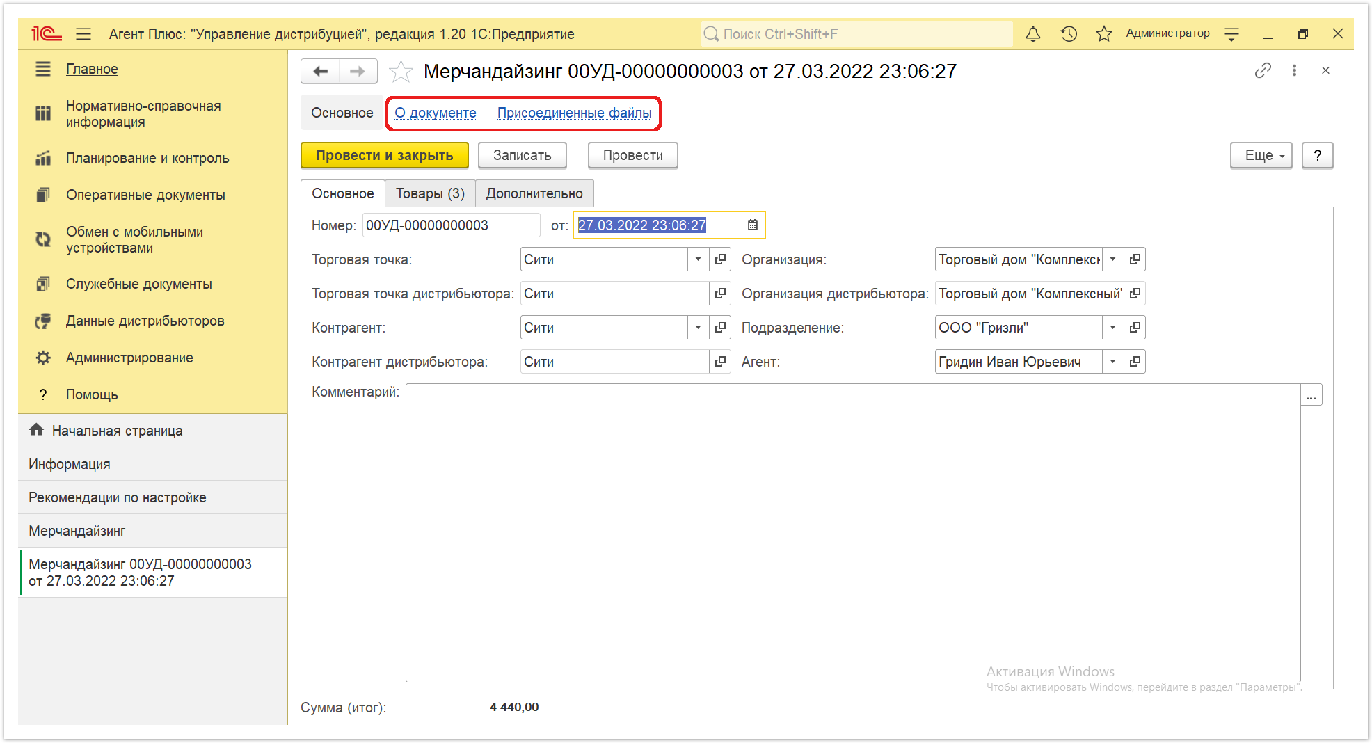Expand the Комментарий editor with ellipsis button
The height and width of the screenshot is (743, 1372).
click(1311, 395)
